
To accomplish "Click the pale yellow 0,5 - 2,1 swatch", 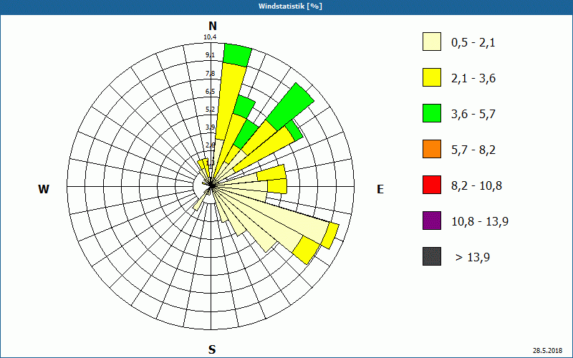I will pyautogui.click(x=432, y=42).
